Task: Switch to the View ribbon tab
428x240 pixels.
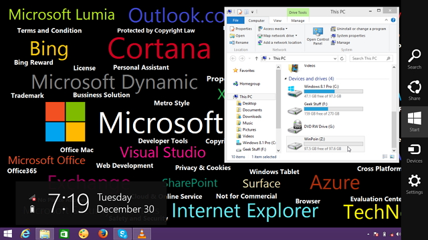Action: tap(278, 21)
